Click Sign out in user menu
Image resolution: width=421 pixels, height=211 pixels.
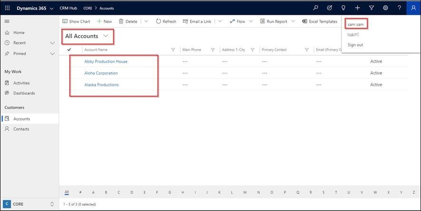(x=355, y=45)
